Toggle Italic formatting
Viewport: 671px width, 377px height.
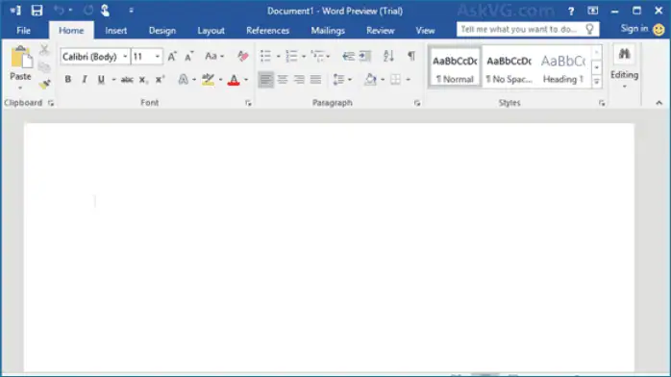pos(85,80)
